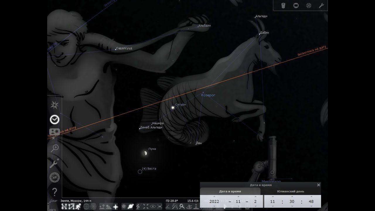Image resolution: width=375 pixels, height=211 pixels.
Task: Select Saturn (Сатурн) in the sky
Action: pos(173,108)
